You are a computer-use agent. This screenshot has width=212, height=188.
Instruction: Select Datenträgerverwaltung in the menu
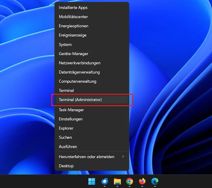tap(79, 72)
